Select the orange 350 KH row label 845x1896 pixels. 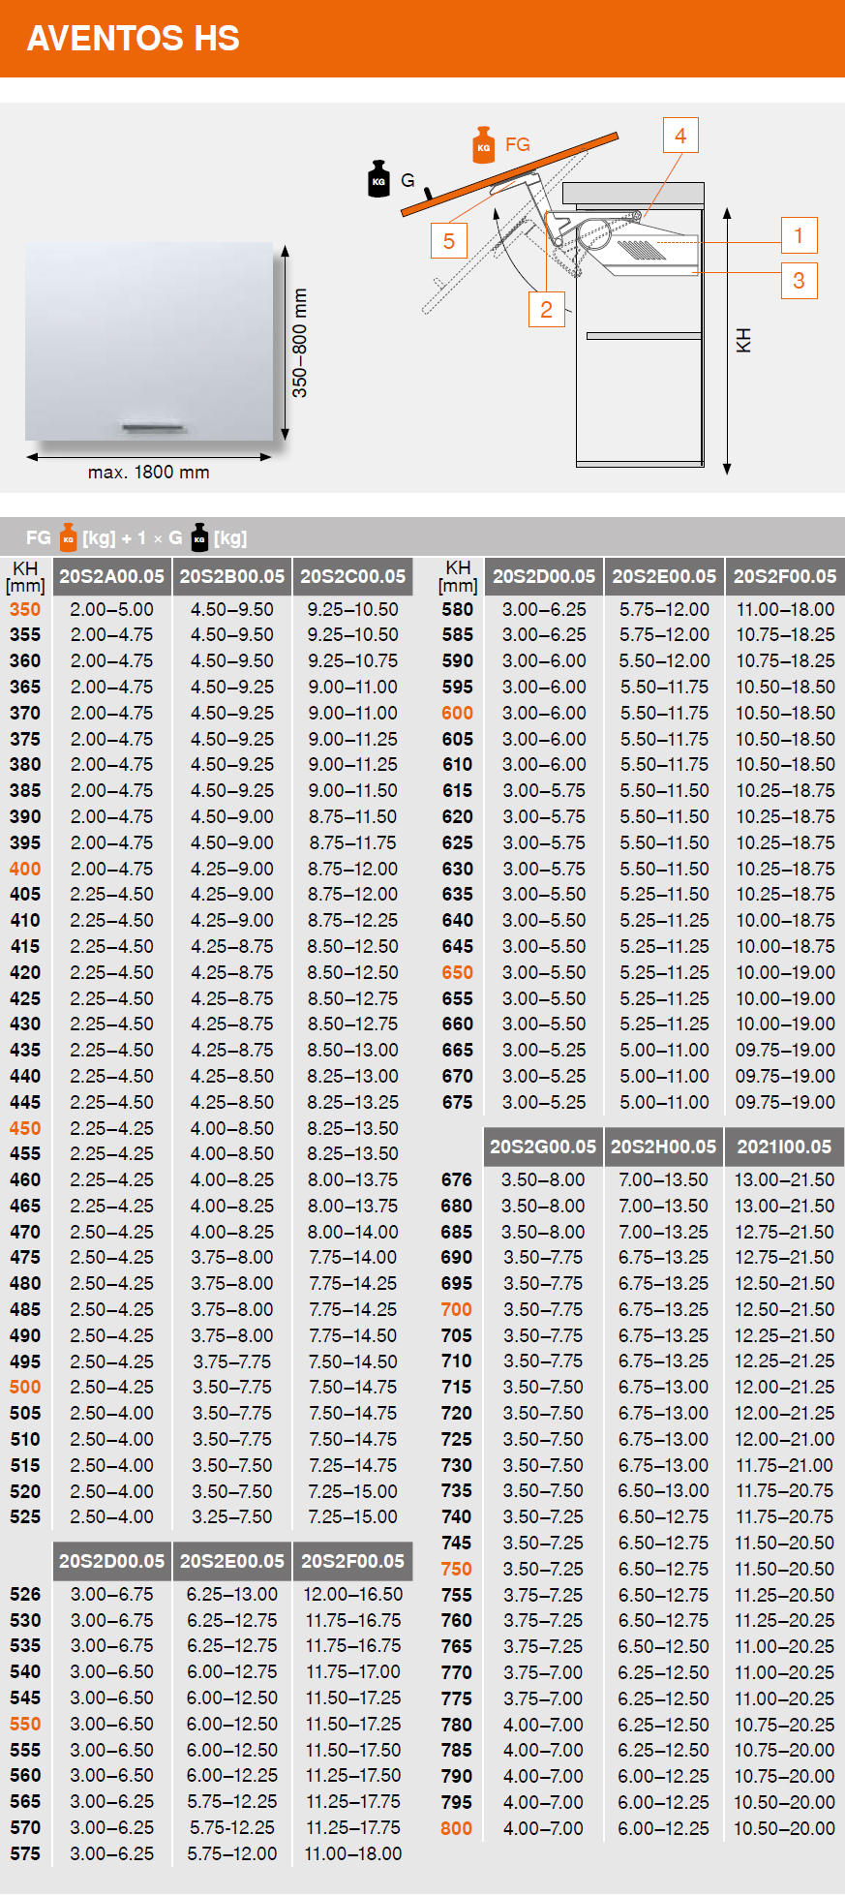click(x=25, y=609)
